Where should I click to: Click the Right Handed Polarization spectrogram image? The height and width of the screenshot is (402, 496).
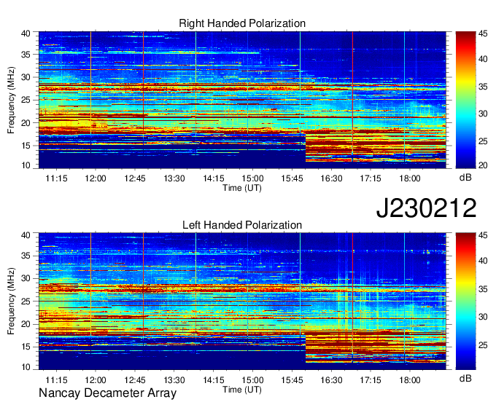pyautogui.click(x=242, y=100)
